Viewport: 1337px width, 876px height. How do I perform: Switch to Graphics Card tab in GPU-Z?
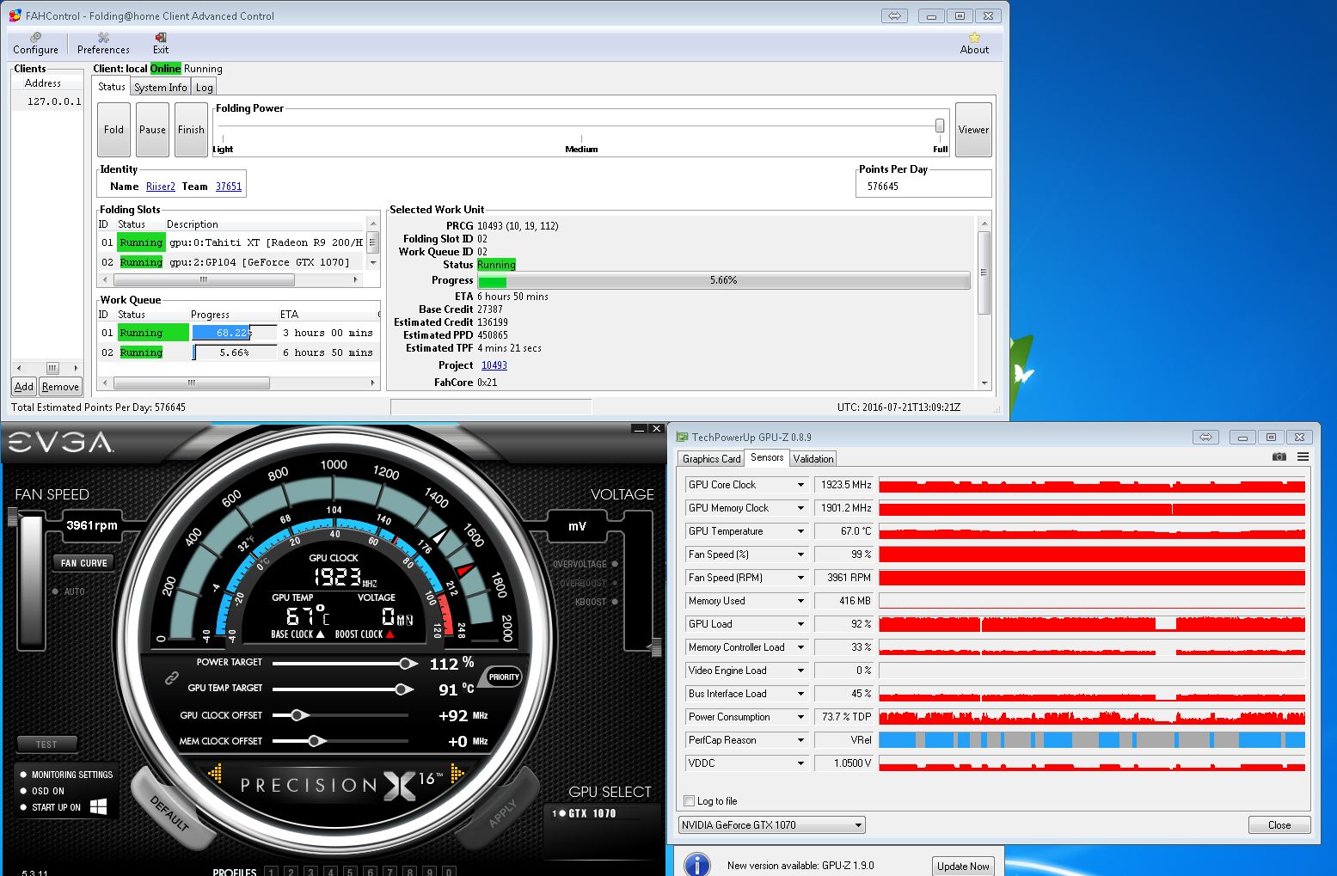(711, 459)
